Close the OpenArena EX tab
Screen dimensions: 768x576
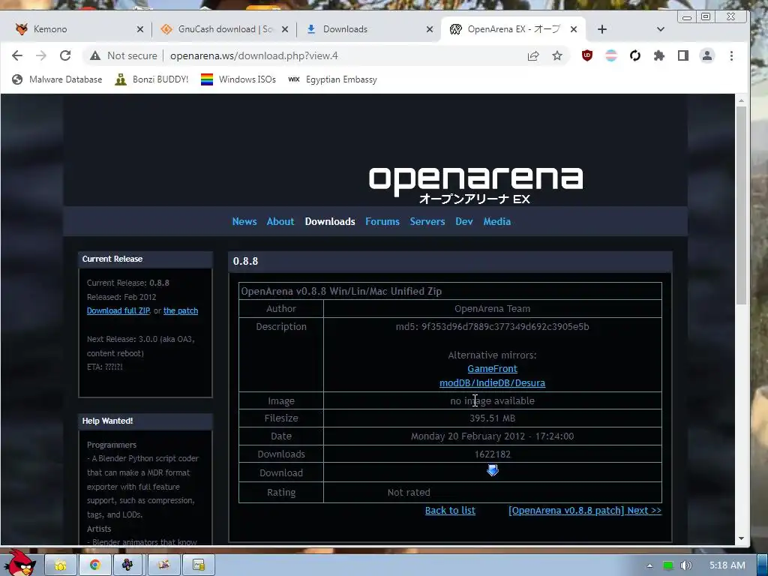(574, 29)
